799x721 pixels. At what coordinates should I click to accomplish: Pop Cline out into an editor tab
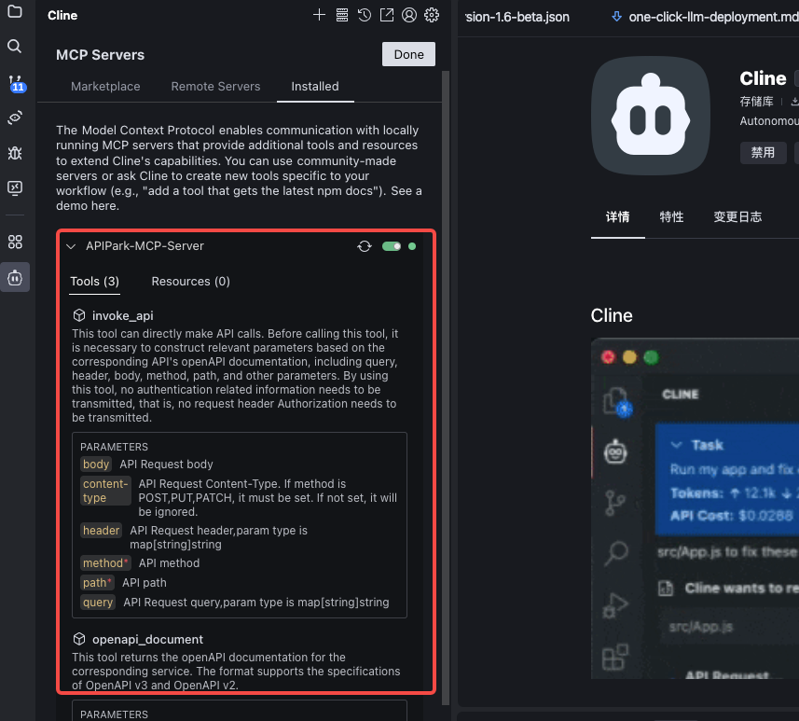tap(387, 15)
